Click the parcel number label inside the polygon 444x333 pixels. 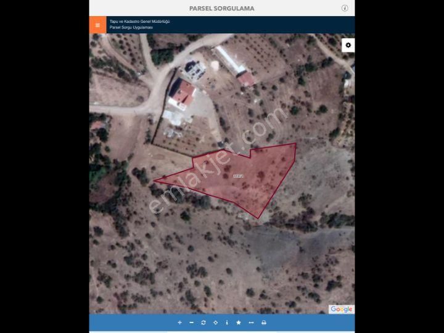tap(238, 176)
